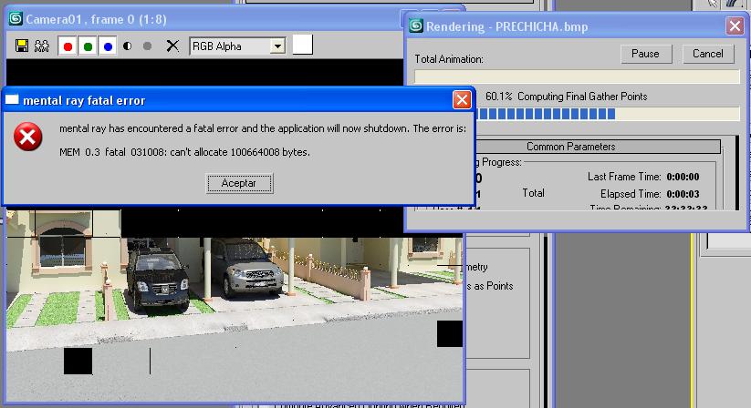Click the dialog title 'mental ray fatal error'

[84, 101]
